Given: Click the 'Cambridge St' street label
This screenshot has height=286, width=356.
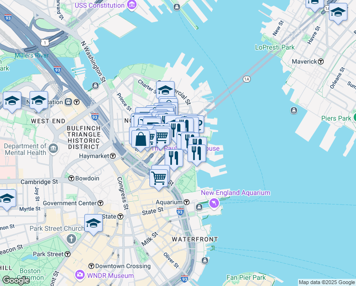Looking at the screenshot, I should [x=40, y=182].
